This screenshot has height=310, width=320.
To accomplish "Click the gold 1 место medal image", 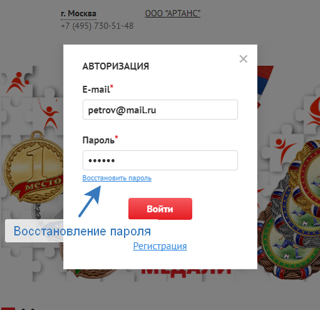I will (33, 167).
